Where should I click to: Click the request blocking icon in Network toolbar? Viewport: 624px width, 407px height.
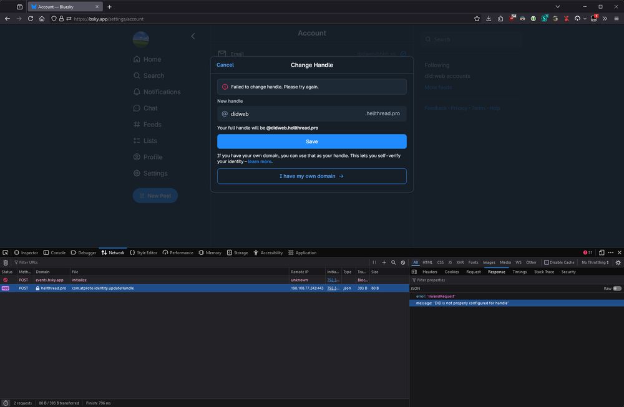point(403,262)
